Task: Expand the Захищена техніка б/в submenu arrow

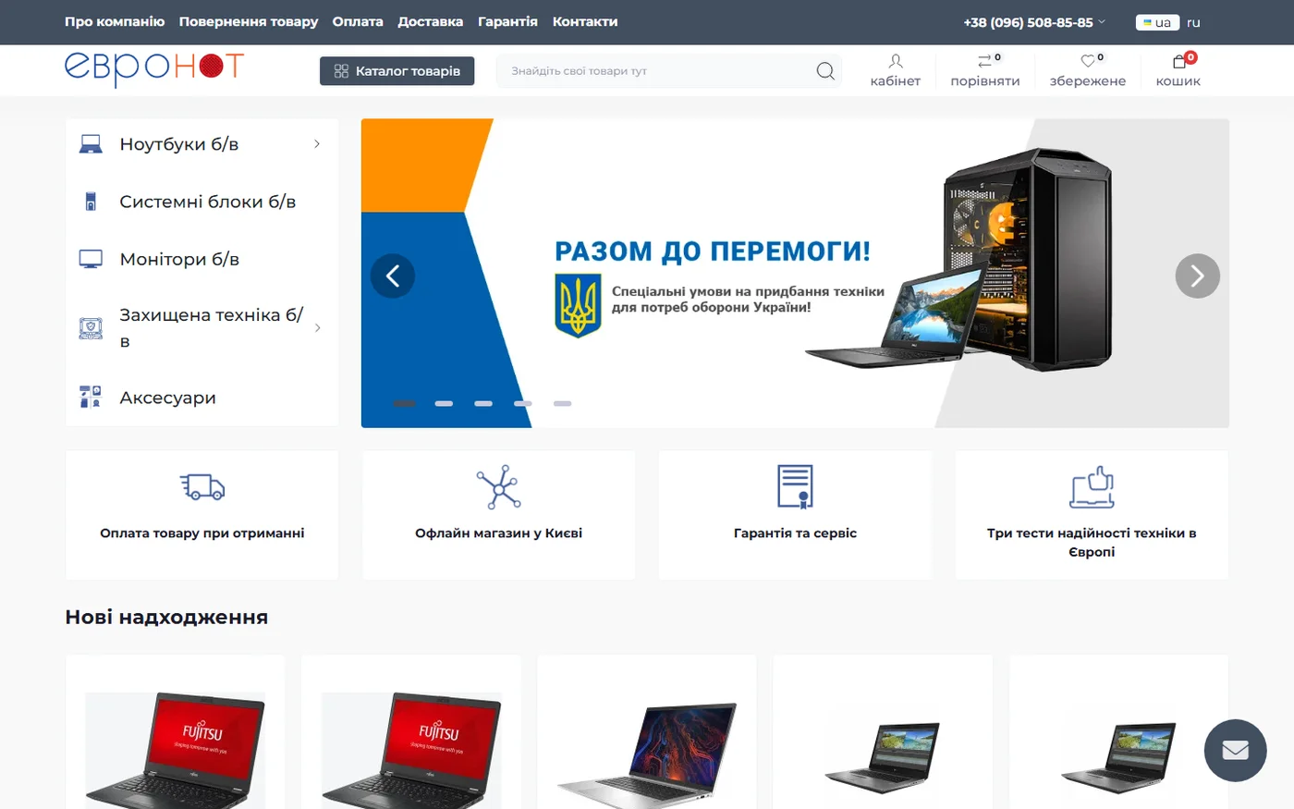Action: (317, 328)
